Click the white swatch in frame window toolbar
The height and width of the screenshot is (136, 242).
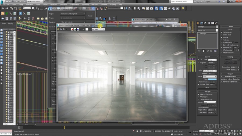[87, 29]
